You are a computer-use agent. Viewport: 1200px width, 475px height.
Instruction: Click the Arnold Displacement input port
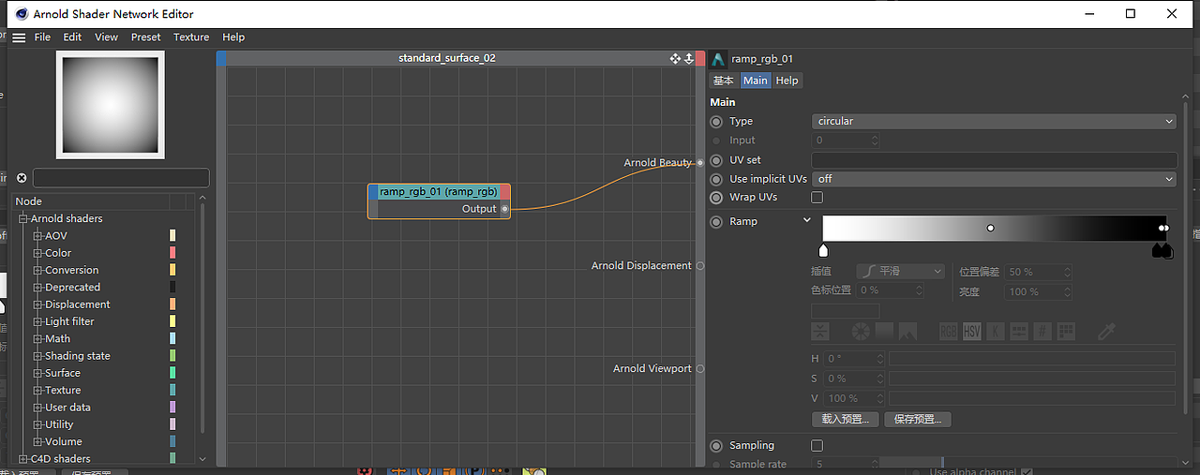[700, 266]
